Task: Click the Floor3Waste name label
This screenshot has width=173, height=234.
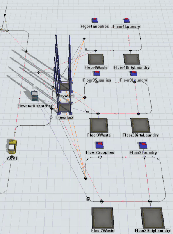Action: (99, 135)
